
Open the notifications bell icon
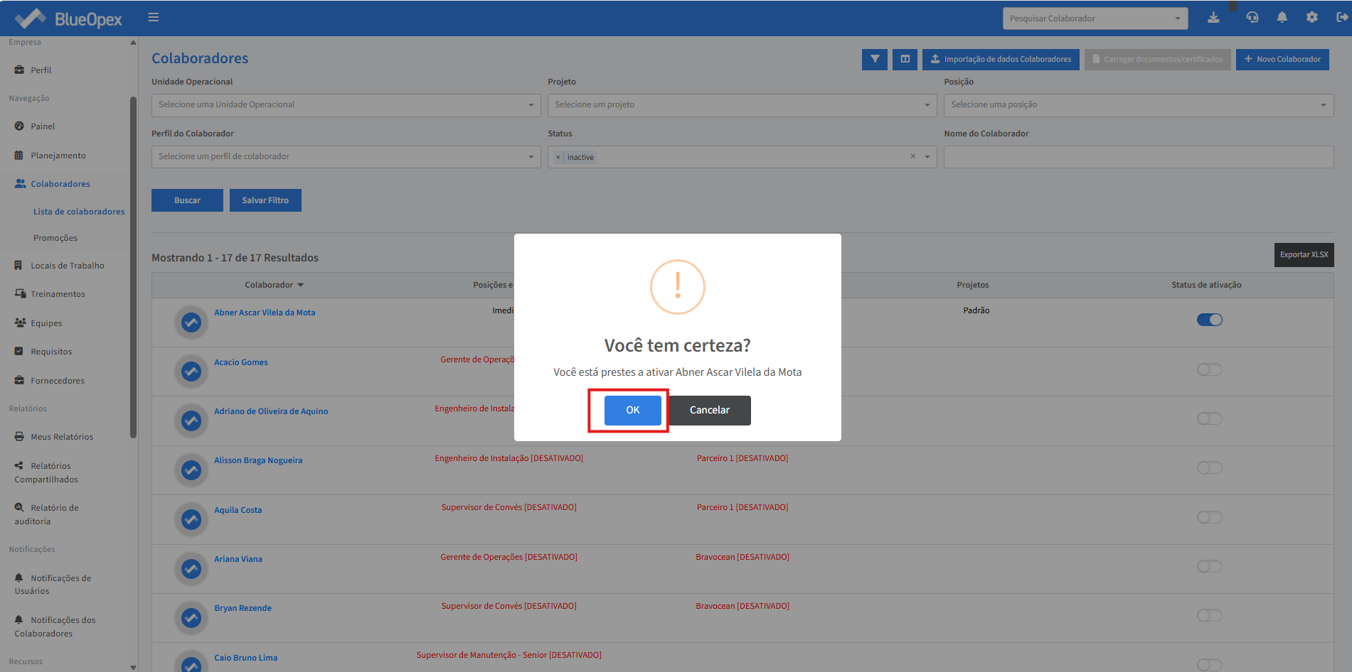(x=1282, y=18)
